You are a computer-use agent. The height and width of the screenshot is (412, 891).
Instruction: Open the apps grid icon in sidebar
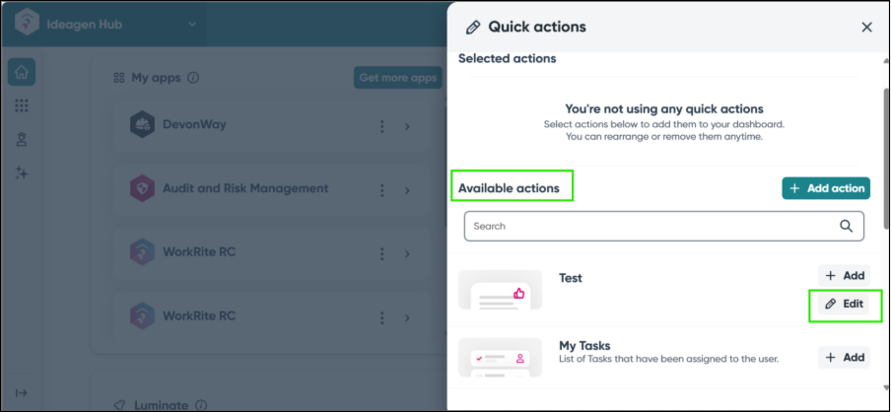tap(23, 105)
